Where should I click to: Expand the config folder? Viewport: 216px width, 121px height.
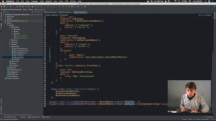coord(5,16)
